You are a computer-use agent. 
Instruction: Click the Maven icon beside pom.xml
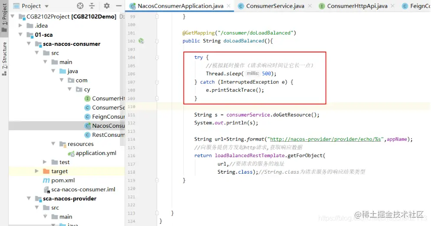point(46,181)
